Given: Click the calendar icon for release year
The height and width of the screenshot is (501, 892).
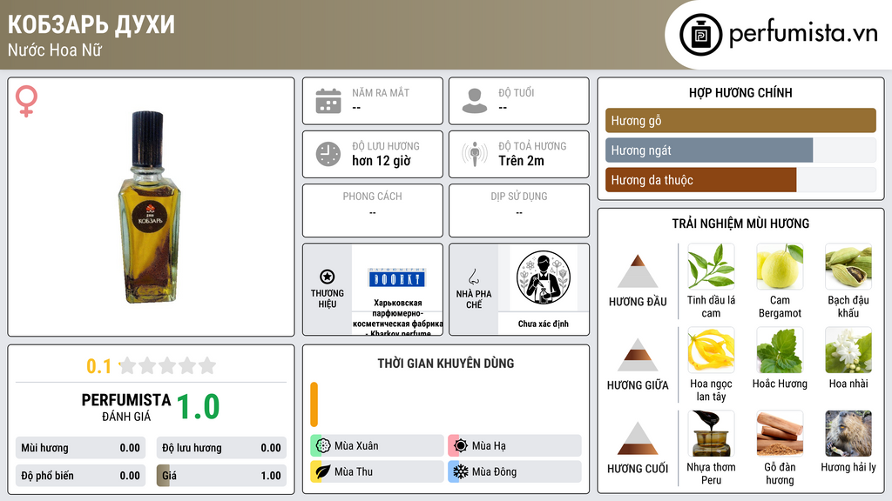Looking at the screenshot, I should click(x=328, y=101).
